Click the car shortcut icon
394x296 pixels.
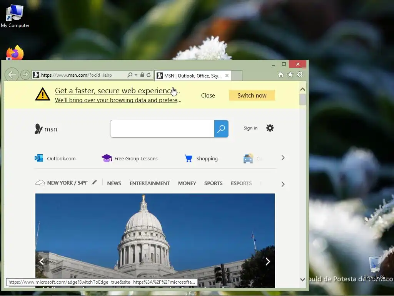(248, 158)
